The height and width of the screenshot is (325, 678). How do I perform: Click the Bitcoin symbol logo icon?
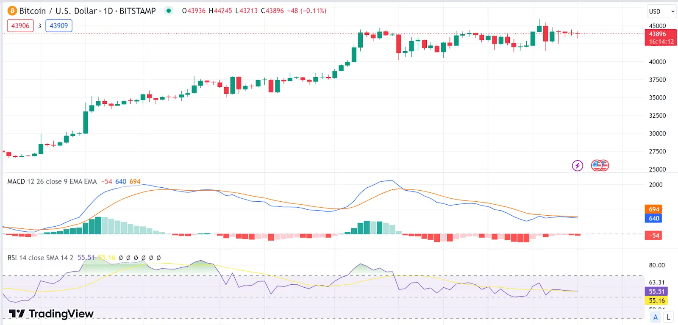pyautogui.click(x=12, y=11)
